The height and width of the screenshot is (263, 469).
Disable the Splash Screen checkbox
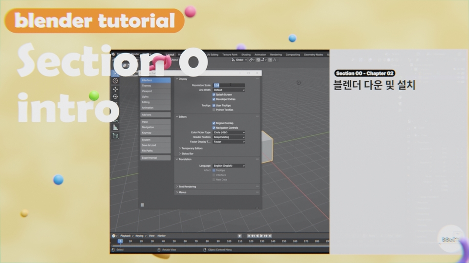click(x=214, y=94)
